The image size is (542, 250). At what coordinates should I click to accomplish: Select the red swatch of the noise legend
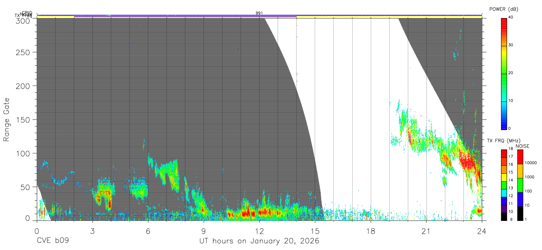[520, 157]
